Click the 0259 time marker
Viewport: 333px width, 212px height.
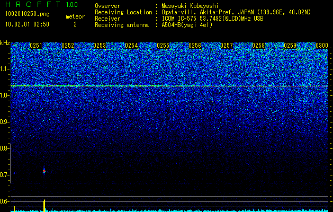290,46
